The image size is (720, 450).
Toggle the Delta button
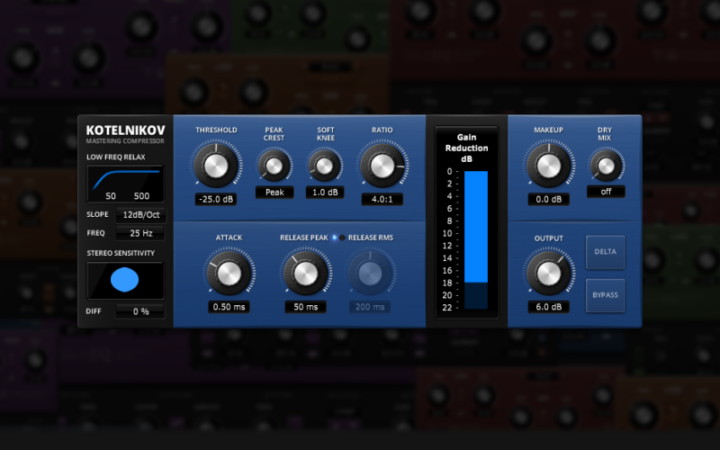[x=605, y=252]
